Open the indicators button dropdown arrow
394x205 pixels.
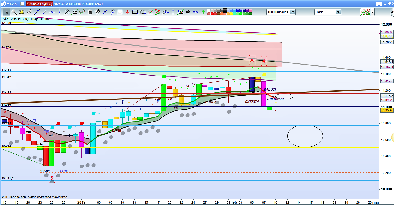[372, 12]
